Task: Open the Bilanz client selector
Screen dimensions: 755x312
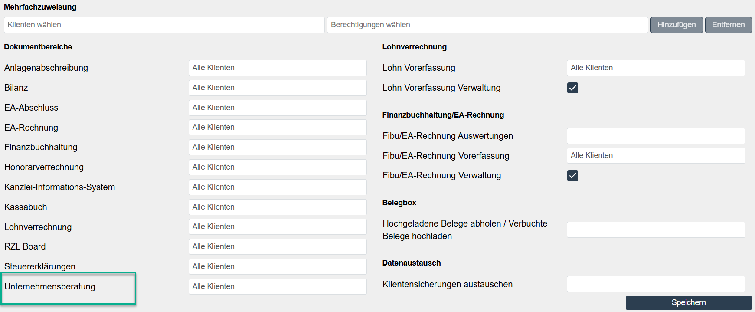Action: coord(278,88)
